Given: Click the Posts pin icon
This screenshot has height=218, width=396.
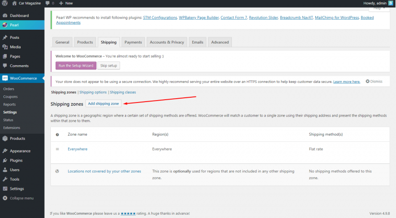Looking at the screenshot, I should [x=5, y=37].
